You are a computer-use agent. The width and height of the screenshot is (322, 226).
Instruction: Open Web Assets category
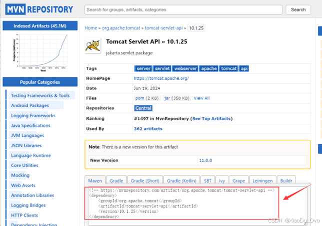coord(23,186)
